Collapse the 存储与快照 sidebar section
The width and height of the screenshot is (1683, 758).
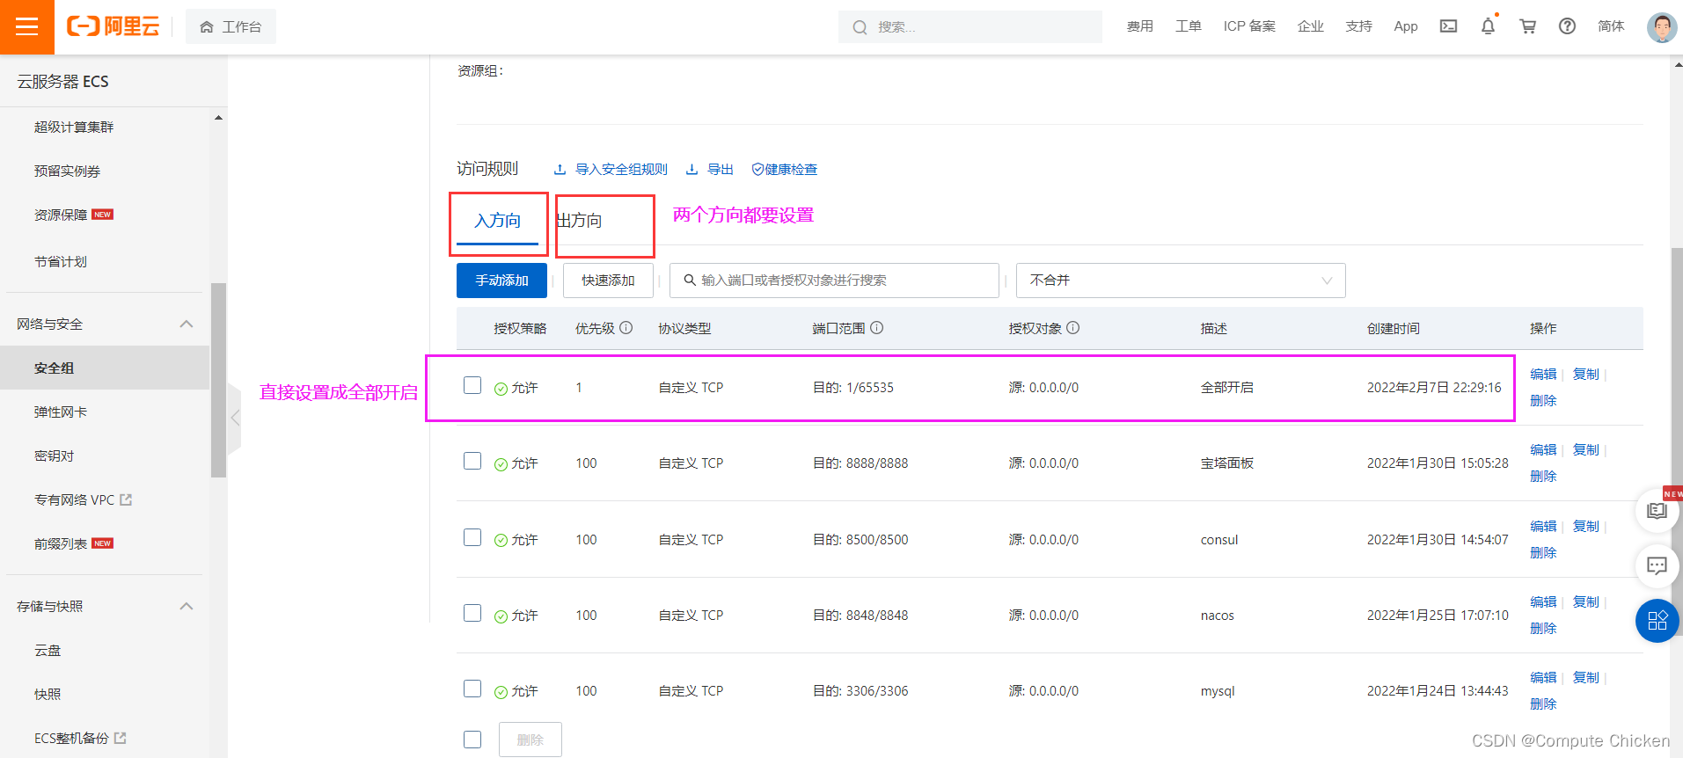(187, 606)
